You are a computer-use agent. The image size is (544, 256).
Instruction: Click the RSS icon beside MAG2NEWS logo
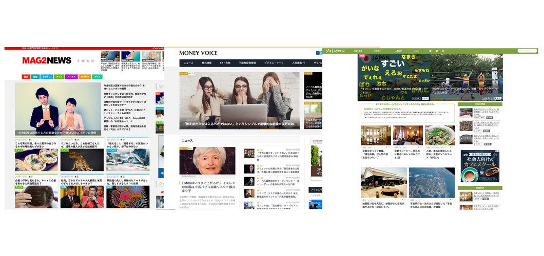coord(93,60)
